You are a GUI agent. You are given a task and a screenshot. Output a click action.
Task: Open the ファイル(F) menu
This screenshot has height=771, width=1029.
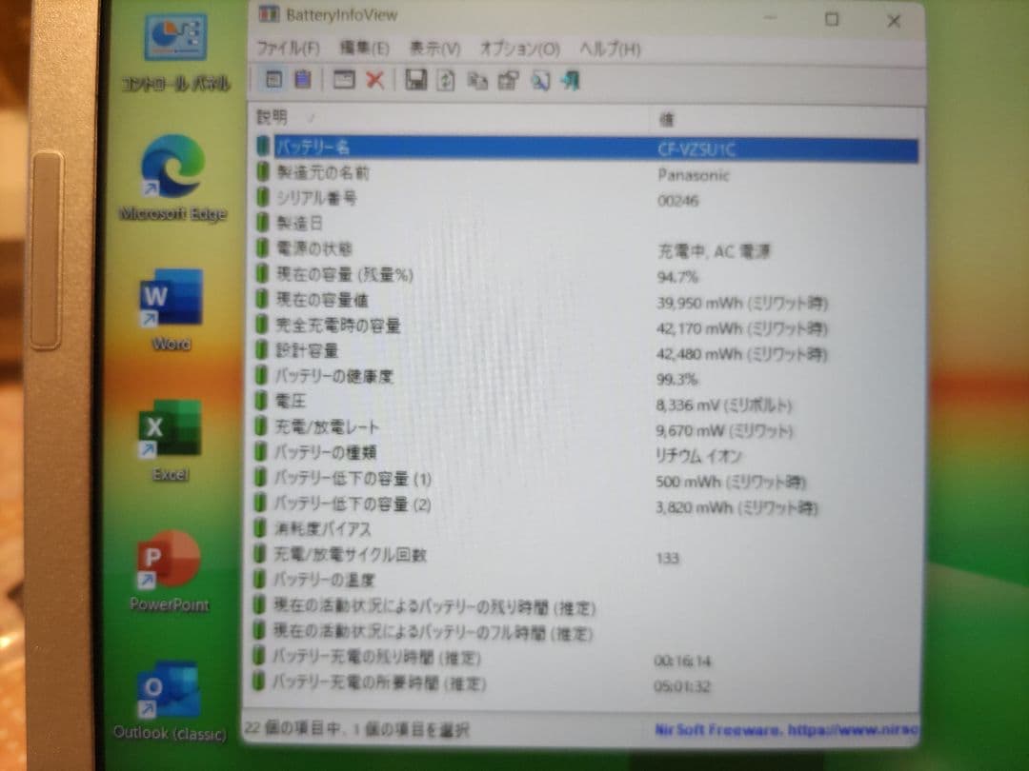tap(287, 48)
